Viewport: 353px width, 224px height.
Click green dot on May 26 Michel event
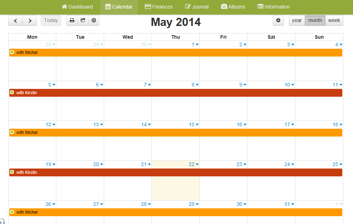(12, 212)
